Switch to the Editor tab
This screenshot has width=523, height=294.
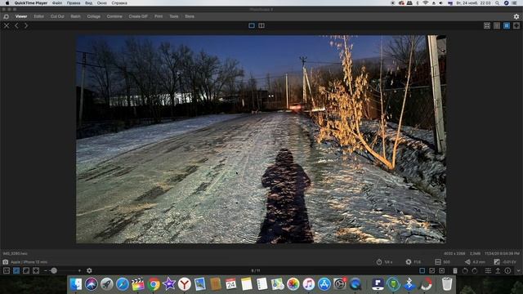(38, 16)
